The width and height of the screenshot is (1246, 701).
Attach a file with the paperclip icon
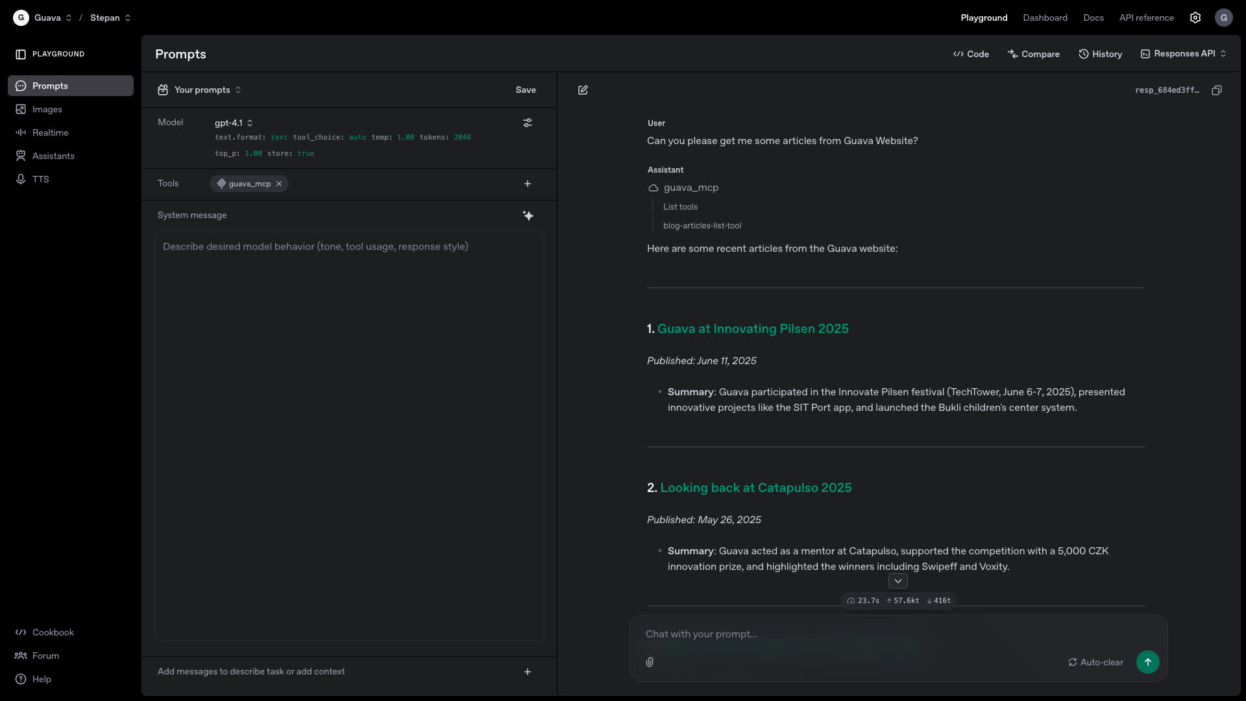point(650,662)
